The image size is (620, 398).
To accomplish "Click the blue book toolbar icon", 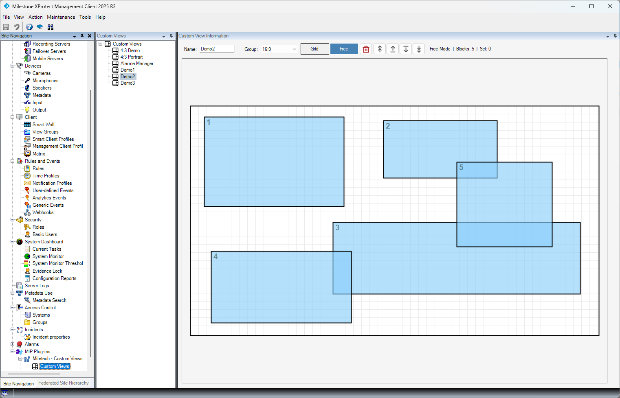I will tap(40, 27).
